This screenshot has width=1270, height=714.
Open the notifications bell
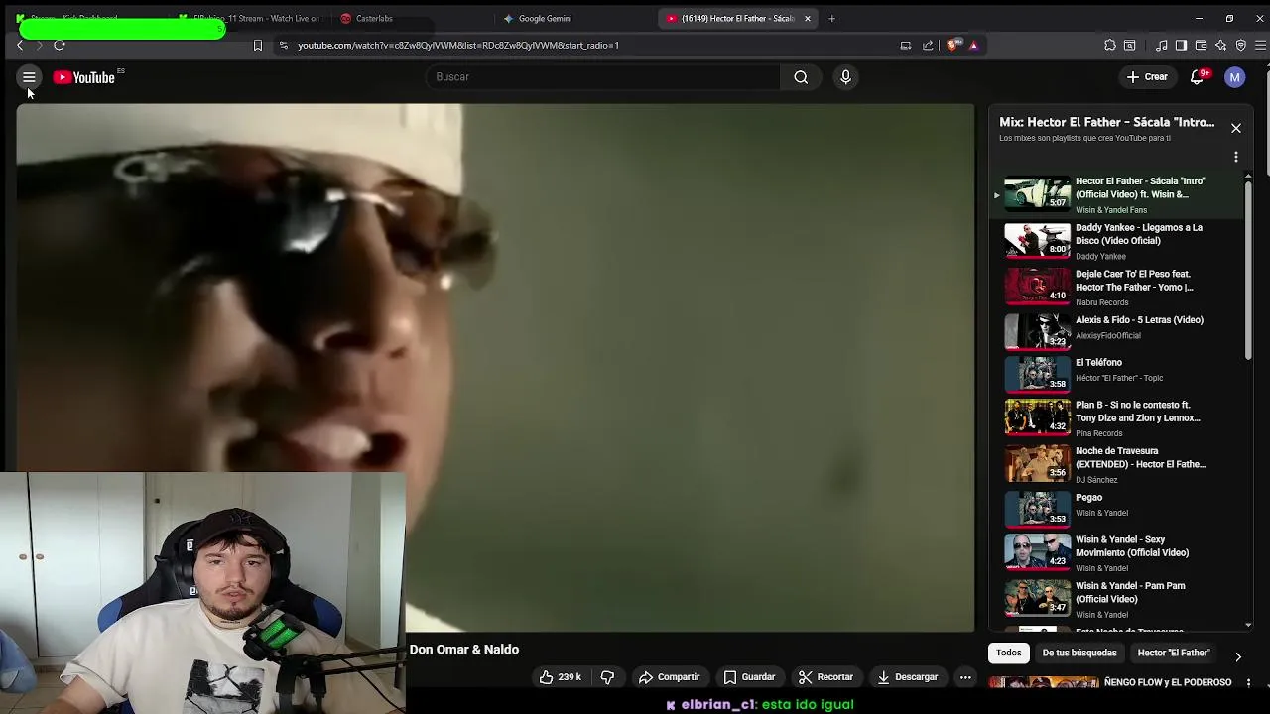click(1197, 77)
